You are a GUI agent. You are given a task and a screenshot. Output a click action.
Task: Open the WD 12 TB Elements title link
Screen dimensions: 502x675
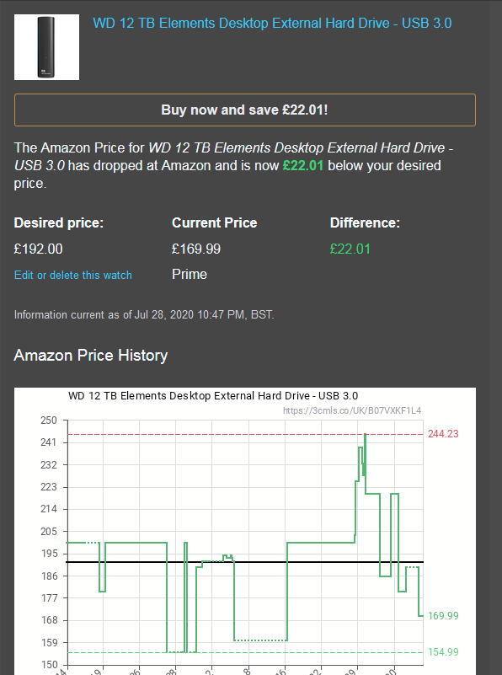point(272,23)
